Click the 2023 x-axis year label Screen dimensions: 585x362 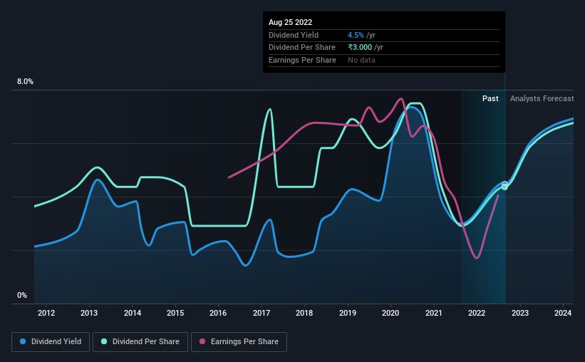pyautogui.click(x=520, y=313)
